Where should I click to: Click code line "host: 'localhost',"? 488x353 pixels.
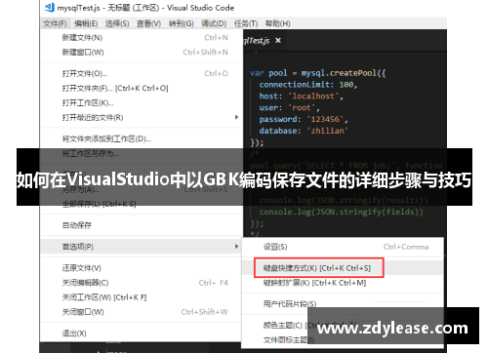pyautogui.click(x=301, y=96)
